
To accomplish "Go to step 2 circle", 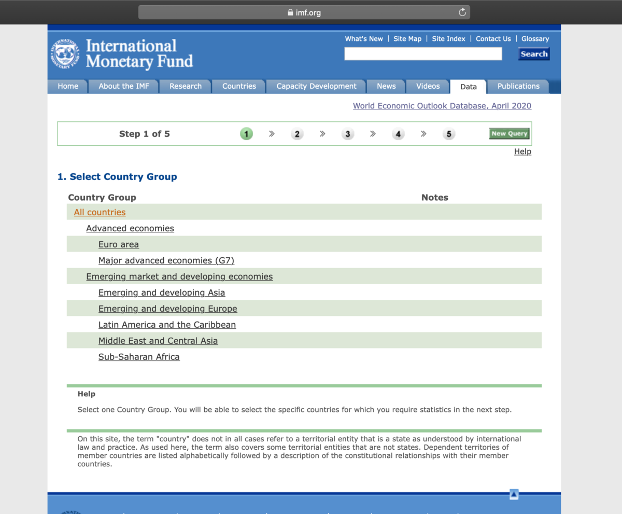I will 297,134.
